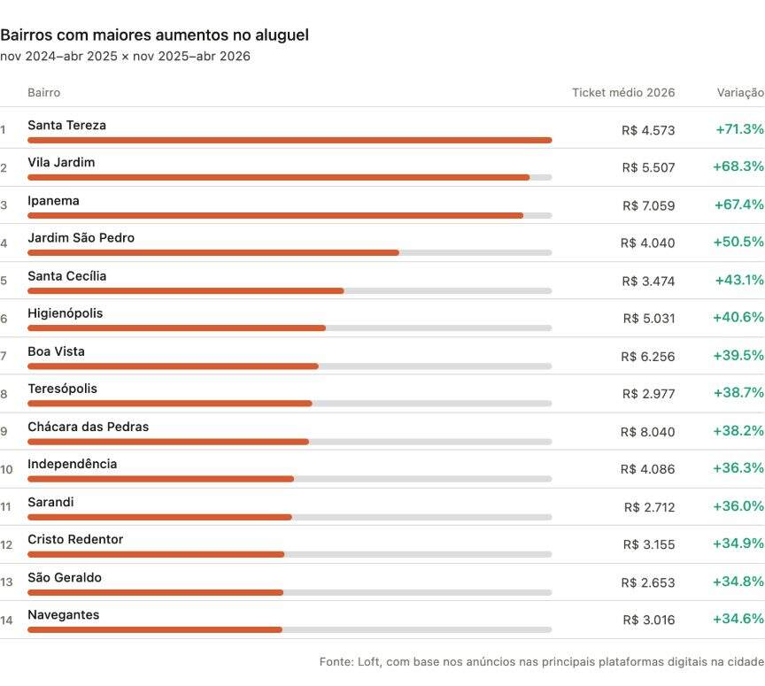The image size is (765, 686).
Task: Click the Bairro column header
Action: (x=44, y=93)
